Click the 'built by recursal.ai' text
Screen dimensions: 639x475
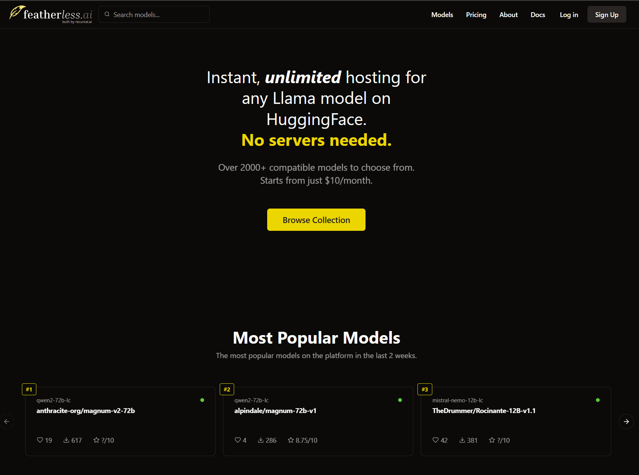77,22
